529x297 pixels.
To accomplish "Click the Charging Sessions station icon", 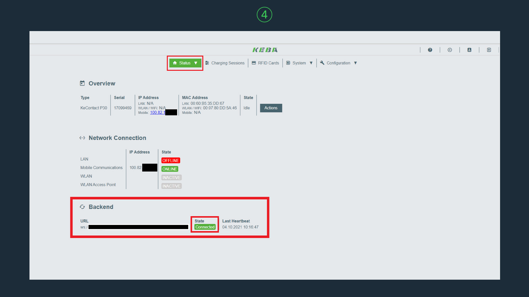I will (207, 63).
